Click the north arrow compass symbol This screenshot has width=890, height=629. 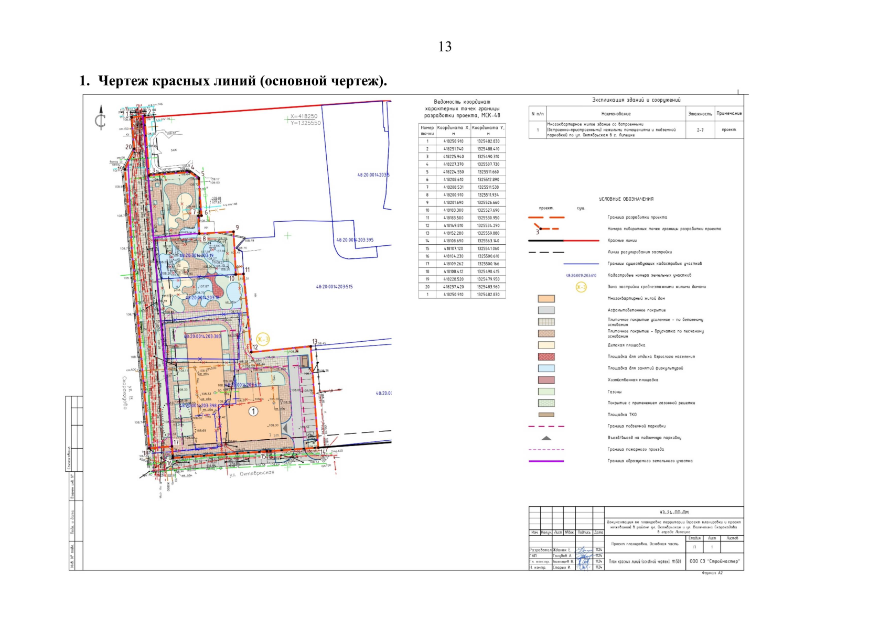pyautogui.click(x=100, y=119)
